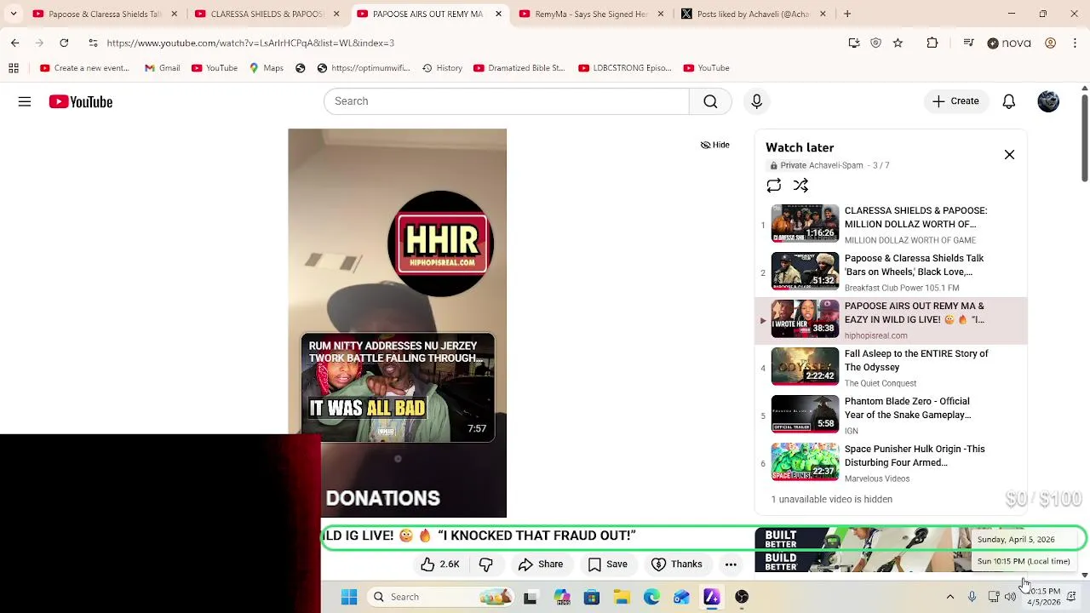
Task: Toggle loop playlist in Watch later
Action: pyautogui.click(x=773, y=186)
